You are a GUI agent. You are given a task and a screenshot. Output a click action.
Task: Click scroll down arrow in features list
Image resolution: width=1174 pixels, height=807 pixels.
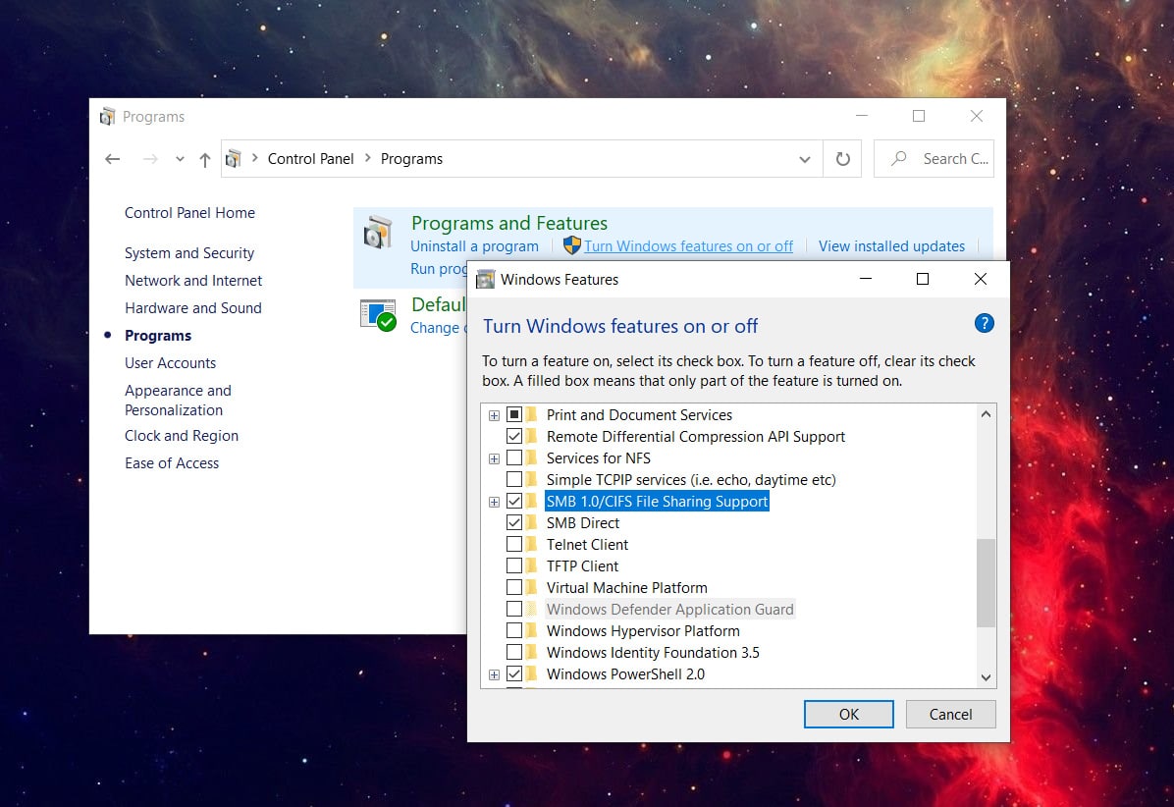pos(987,677)
